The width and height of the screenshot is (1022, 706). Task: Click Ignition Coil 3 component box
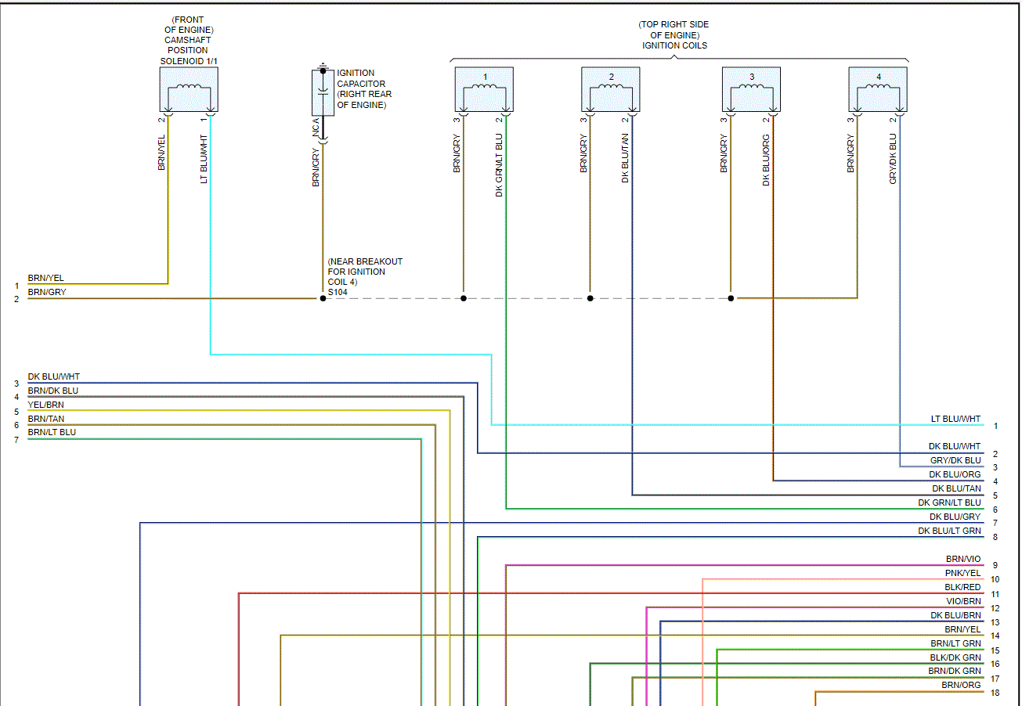pos(752,89)
